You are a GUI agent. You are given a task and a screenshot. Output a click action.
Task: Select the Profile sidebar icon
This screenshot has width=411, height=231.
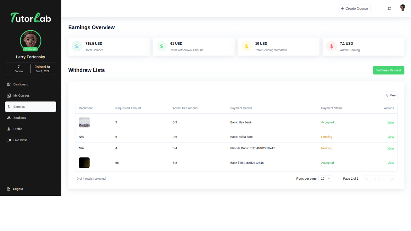point(8,129)
